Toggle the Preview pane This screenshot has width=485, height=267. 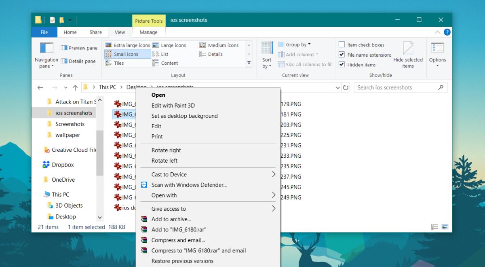pyautogui.click(x=79, y=48)
